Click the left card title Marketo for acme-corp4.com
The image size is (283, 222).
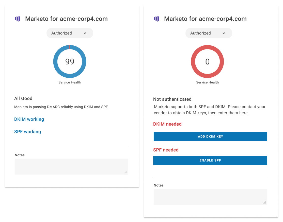click(66, 19)
